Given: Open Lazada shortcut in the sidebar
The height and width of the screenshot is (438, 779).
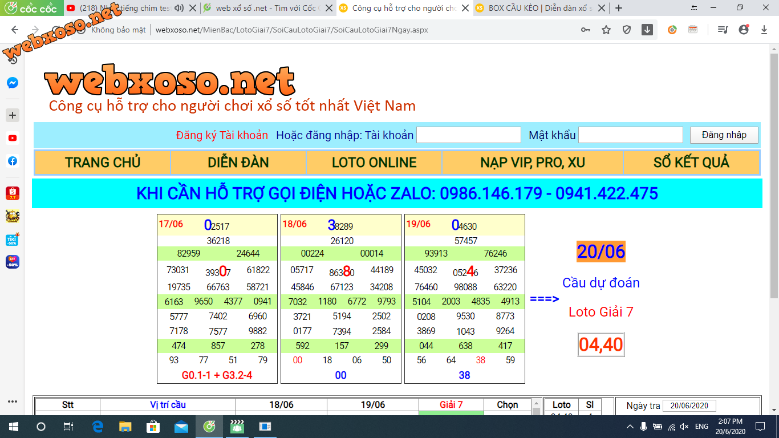Looking at the screenshot, I should 13,262.
